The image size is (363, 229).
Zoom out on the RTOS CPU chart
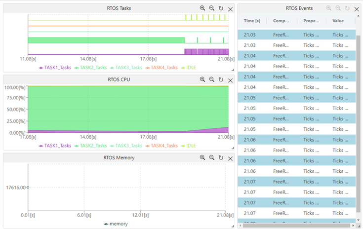point(212,79)
